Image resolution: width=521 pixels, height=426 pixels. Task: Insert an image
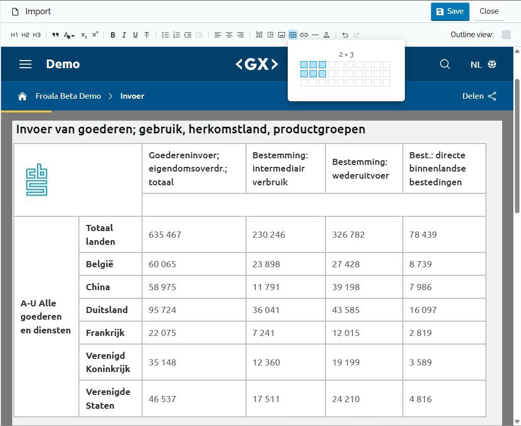coord(282,35)
